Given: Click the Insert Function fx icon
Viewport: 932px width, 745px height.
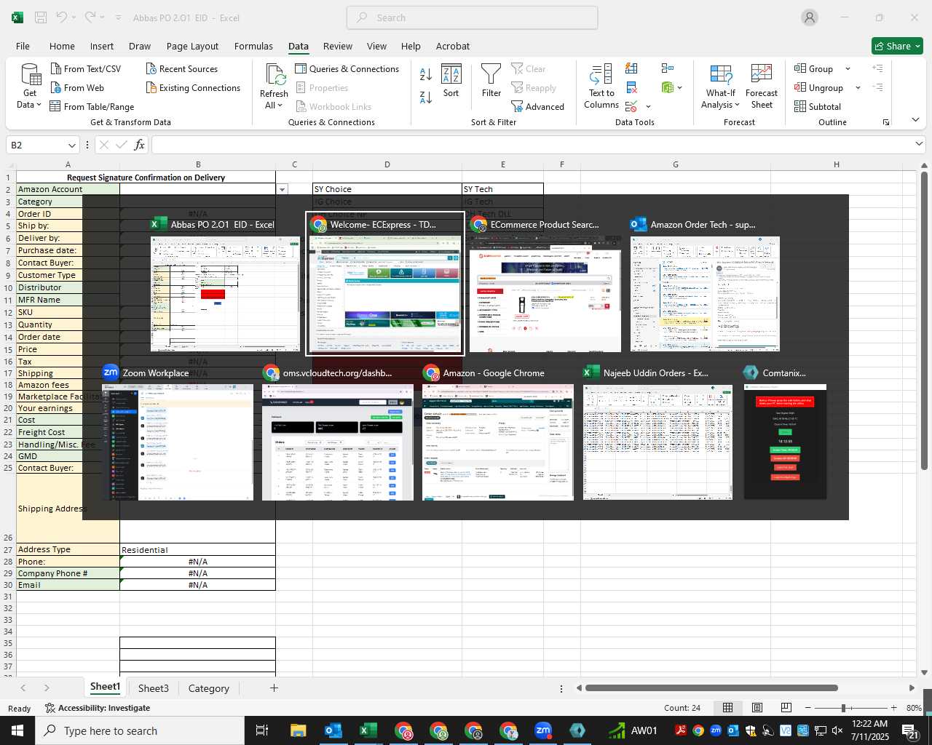Looking at the screenshot, I should [x=139, y=145].
